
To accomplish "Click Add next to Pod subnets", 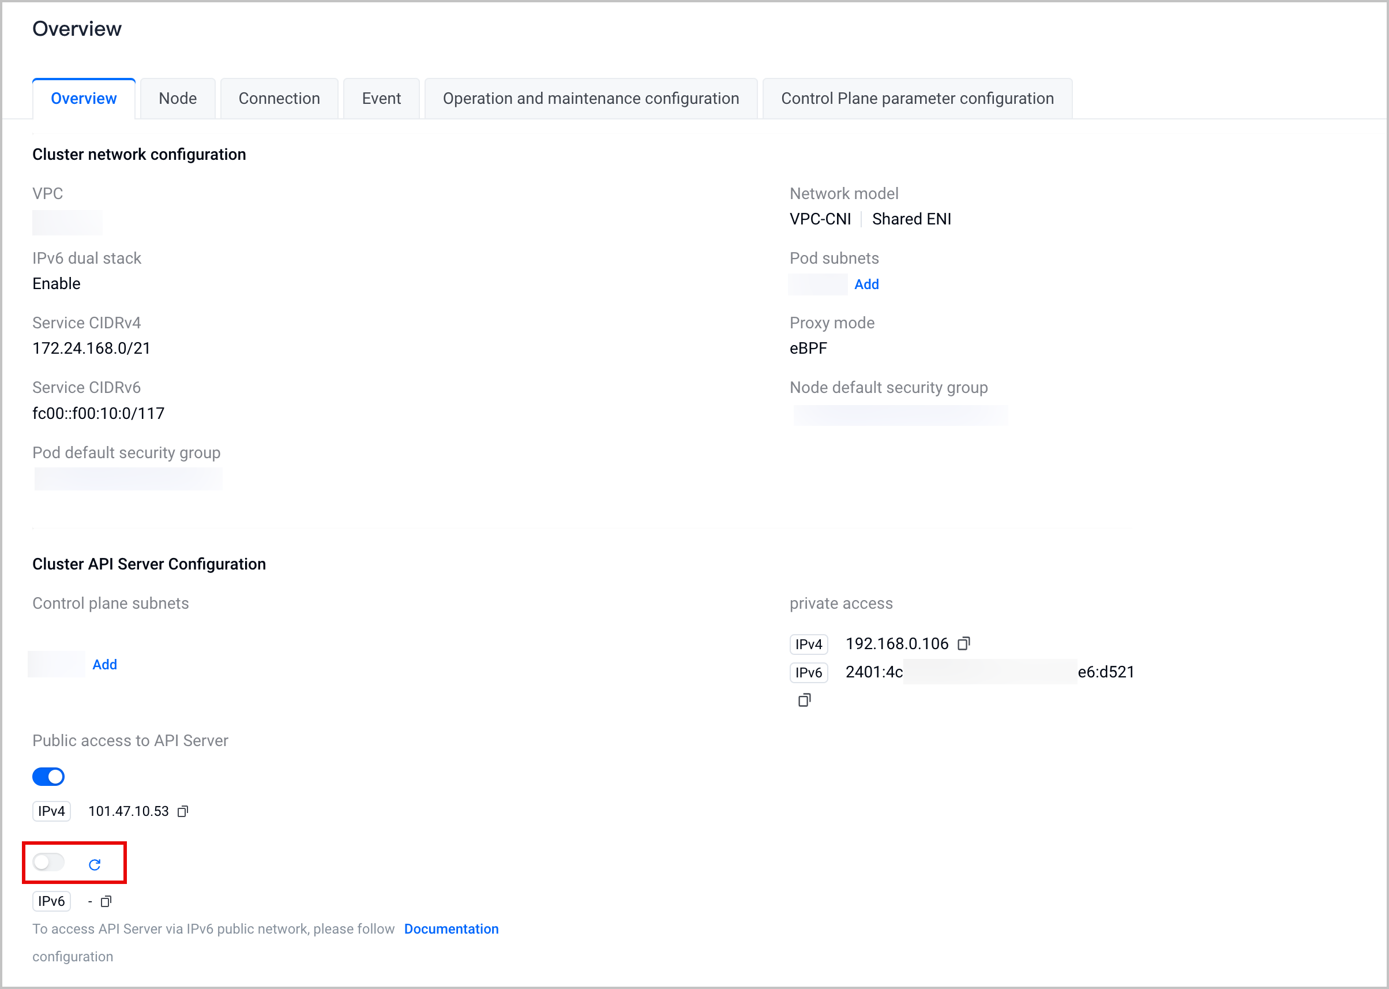I will (867, 284).
